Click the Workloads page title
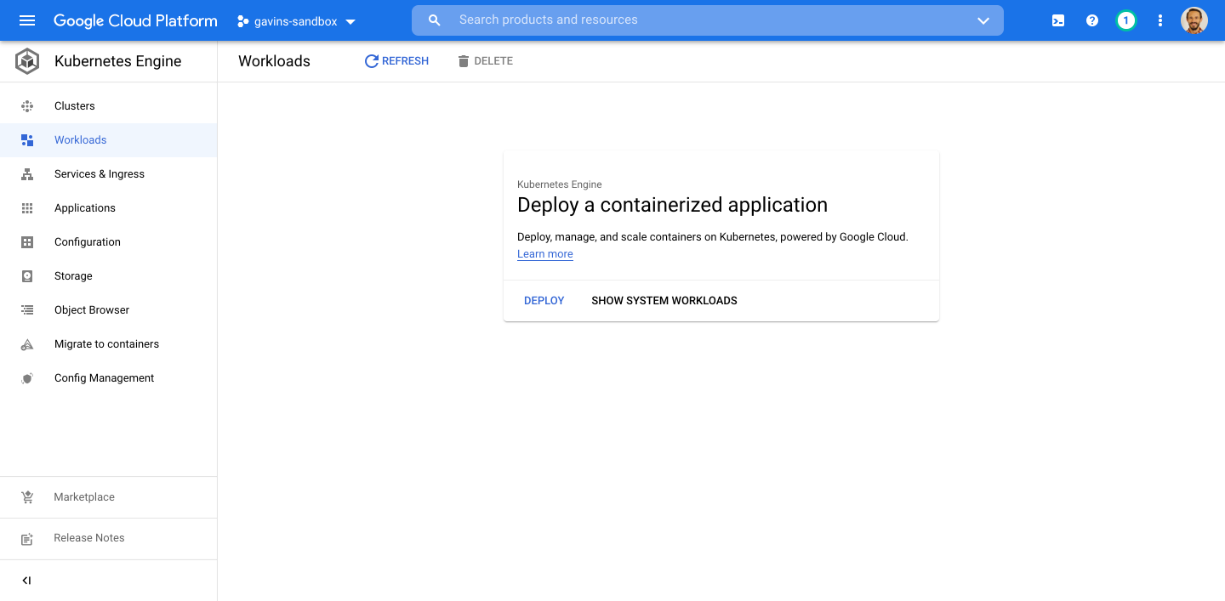 pos(274,61)
